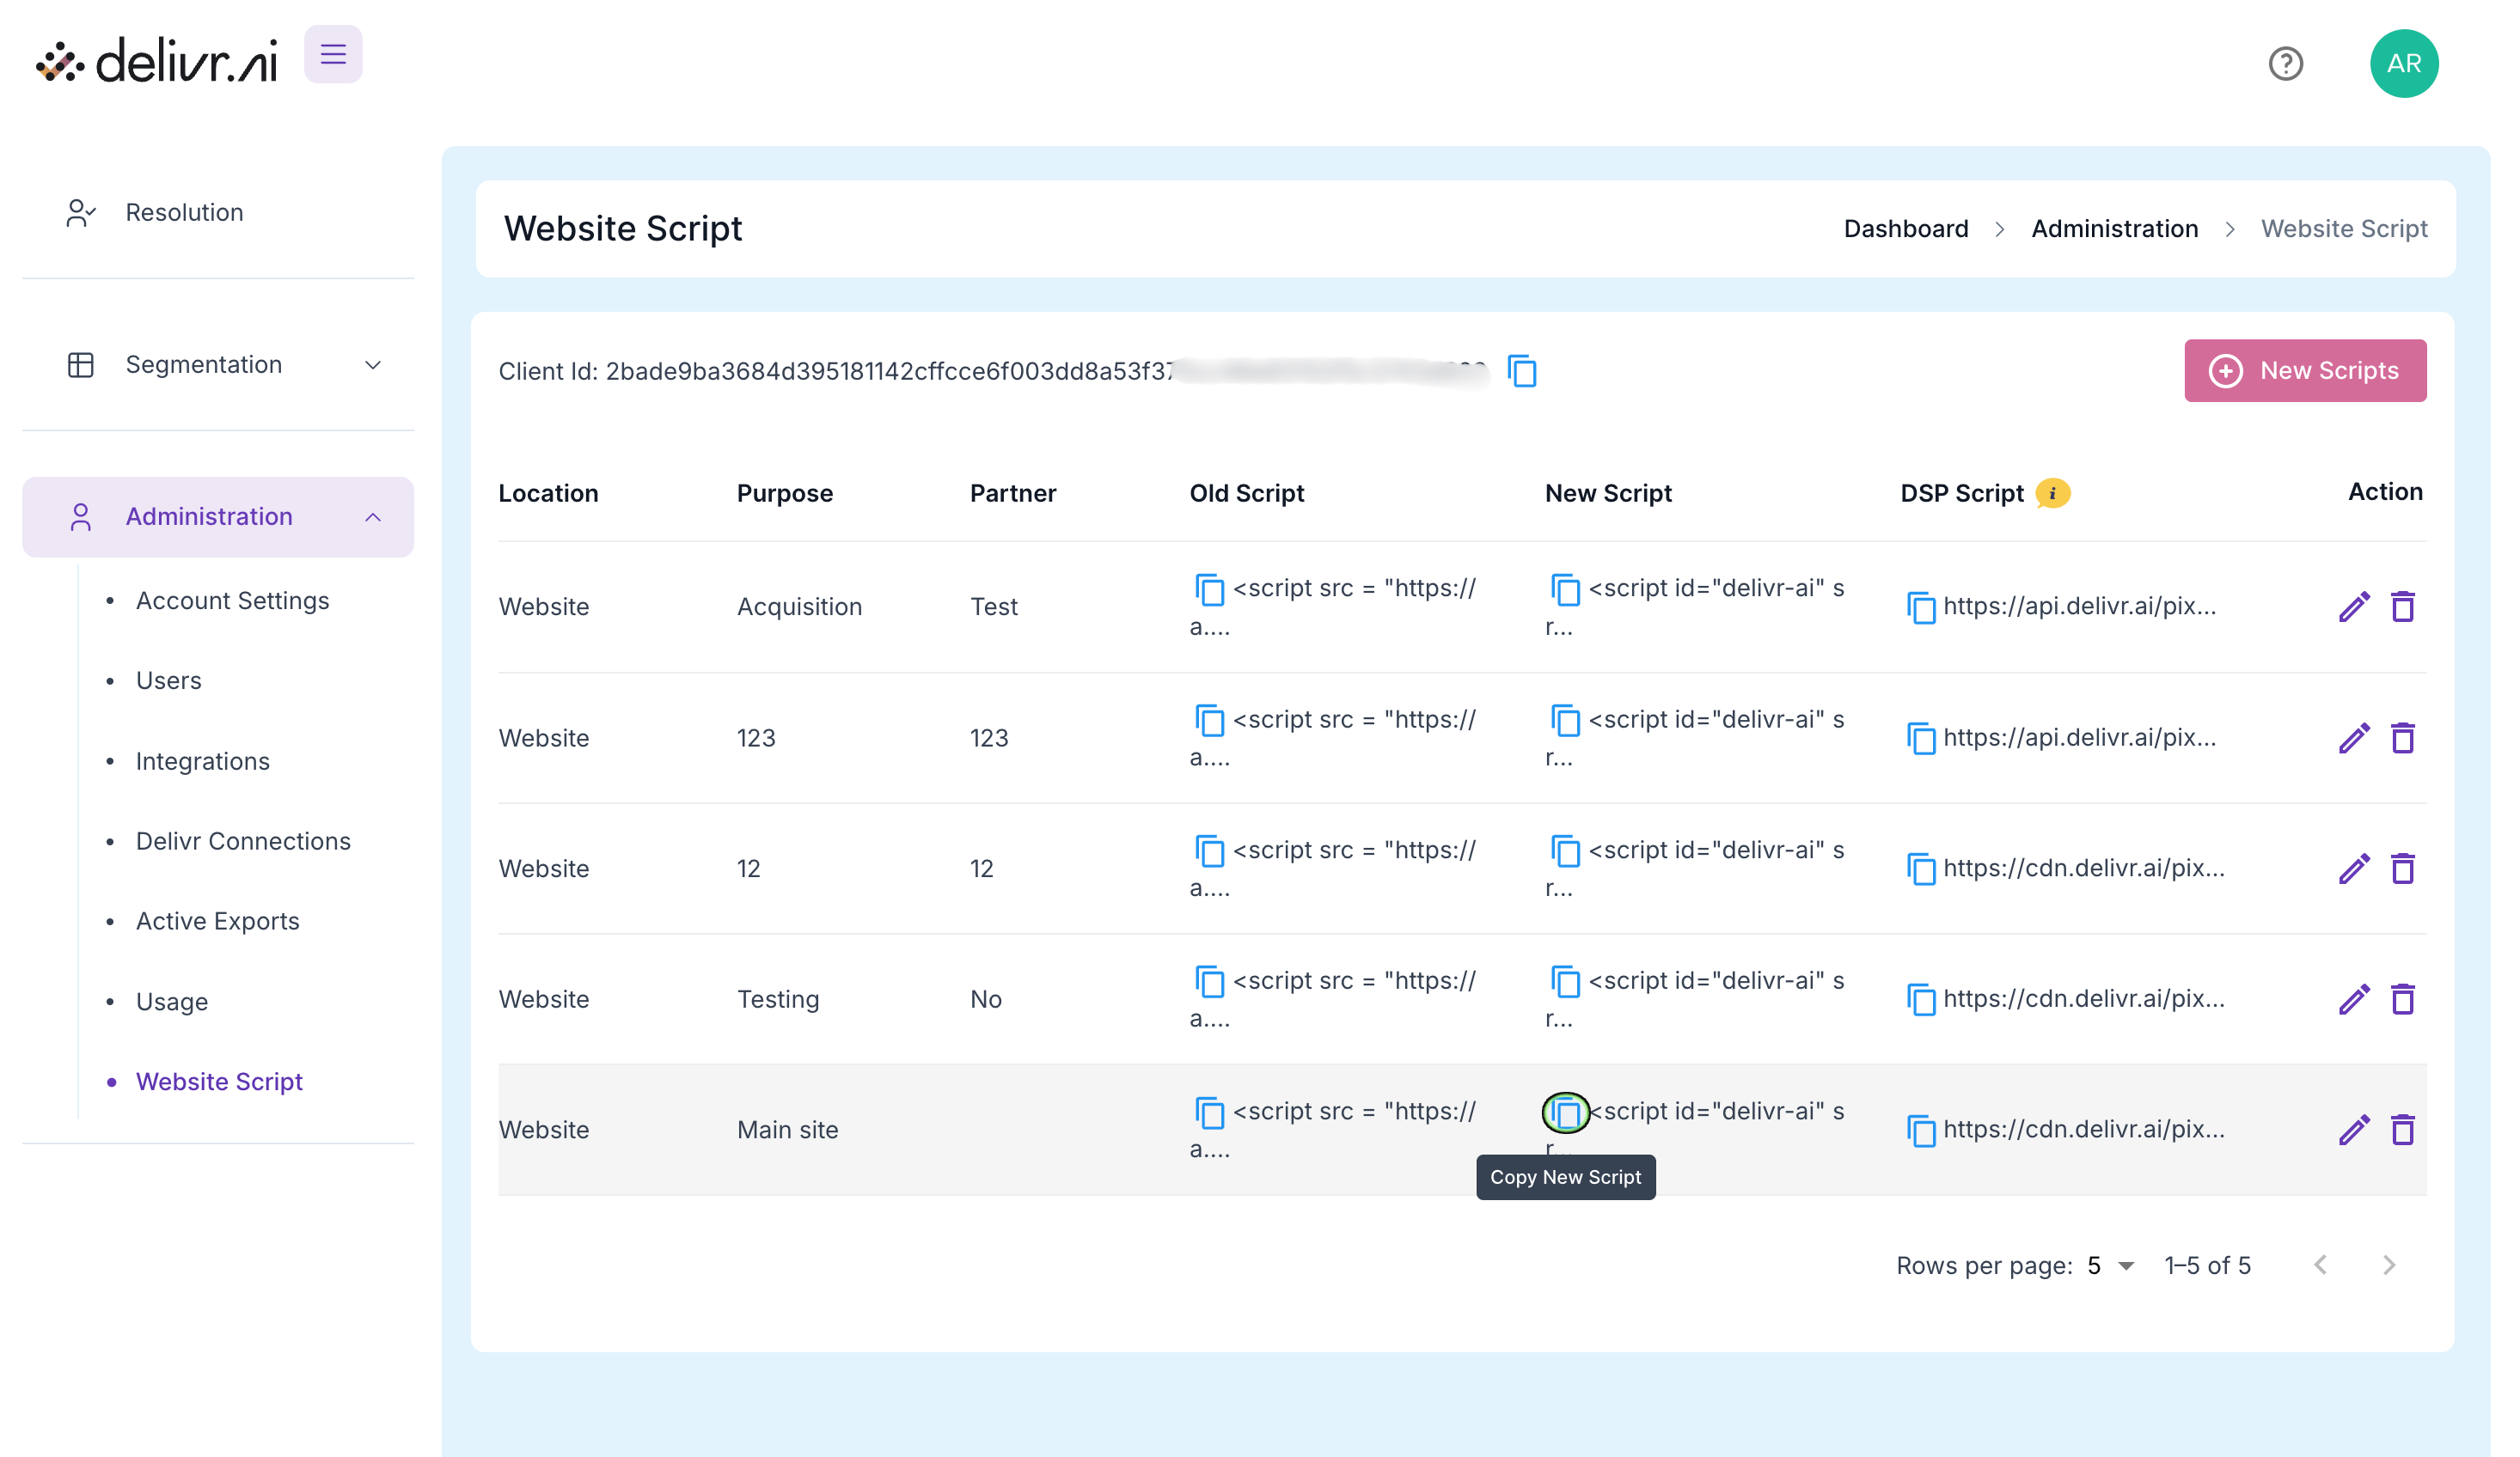2520x1457 pixels.
Task: Open the rows per page dropdown
Action: click(2110, 1265)
